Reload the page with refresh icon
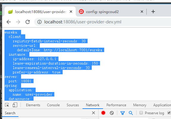Image resolution: width=171 pixels, height=119 pixels. coord(28,22)
